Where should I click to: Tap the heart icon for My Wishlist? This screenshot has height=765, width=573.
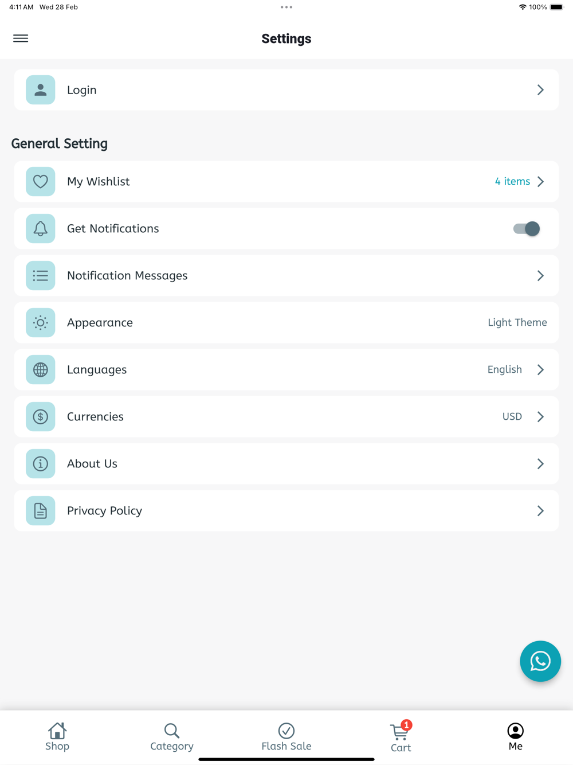click(40, 181)
